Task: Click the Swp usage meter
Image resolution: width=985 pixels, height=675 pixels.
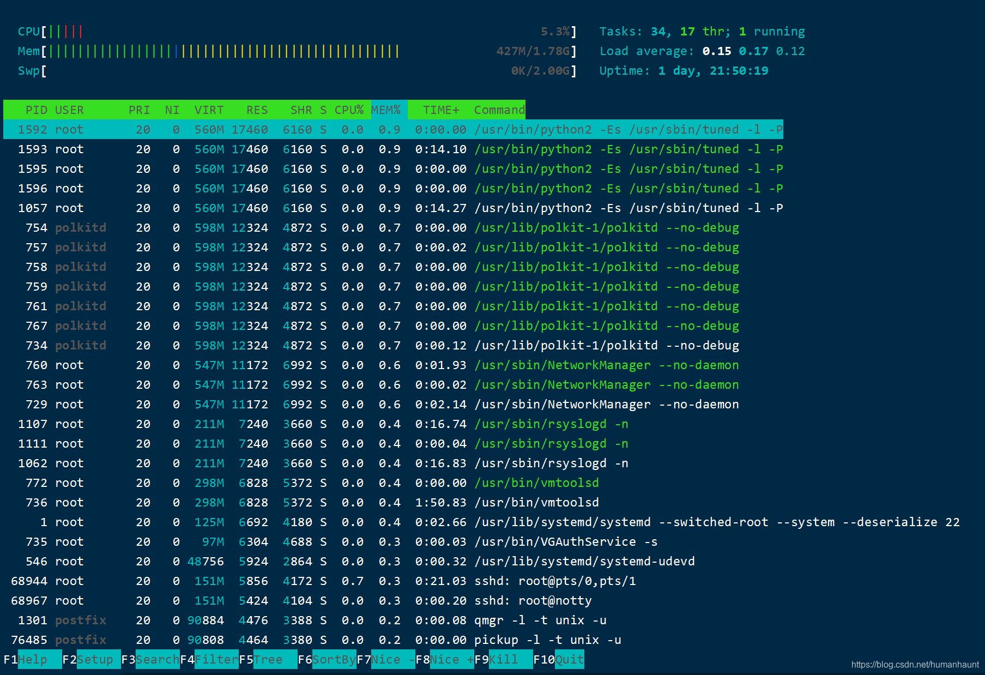Action: 297,71
